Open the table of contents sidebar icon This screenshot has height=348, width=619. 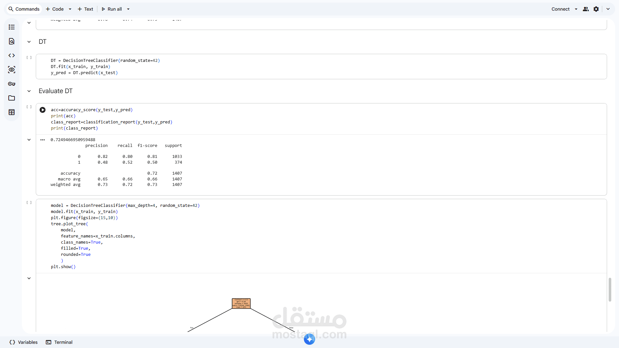point(12,27)
